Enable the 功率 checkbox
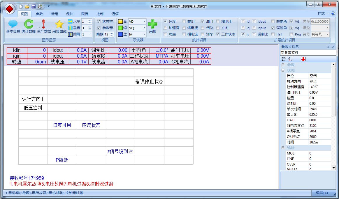339x199 pixels. click(x=165, y=34)
